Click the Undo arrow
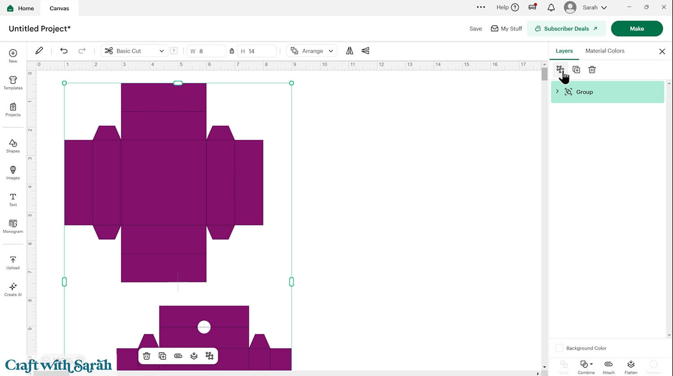 coord(64,51)
